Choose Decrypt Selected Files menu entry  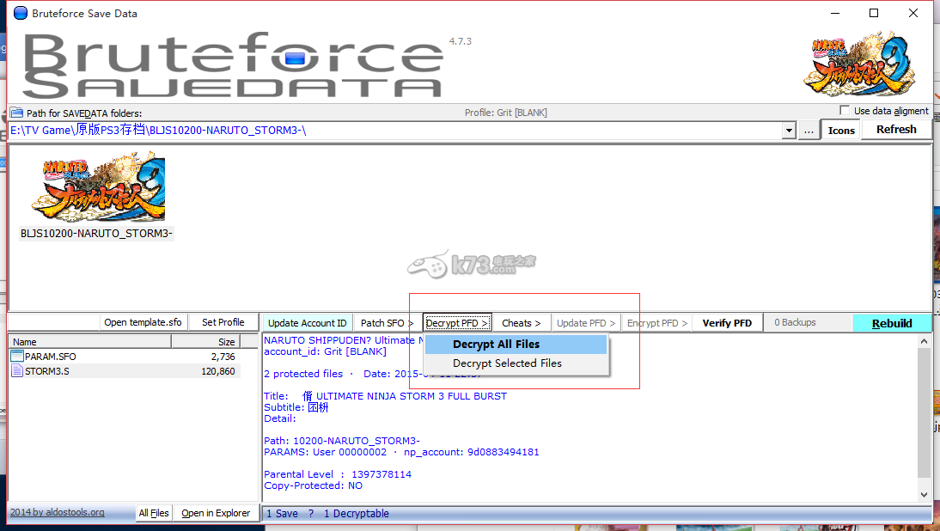coord(507,363)
